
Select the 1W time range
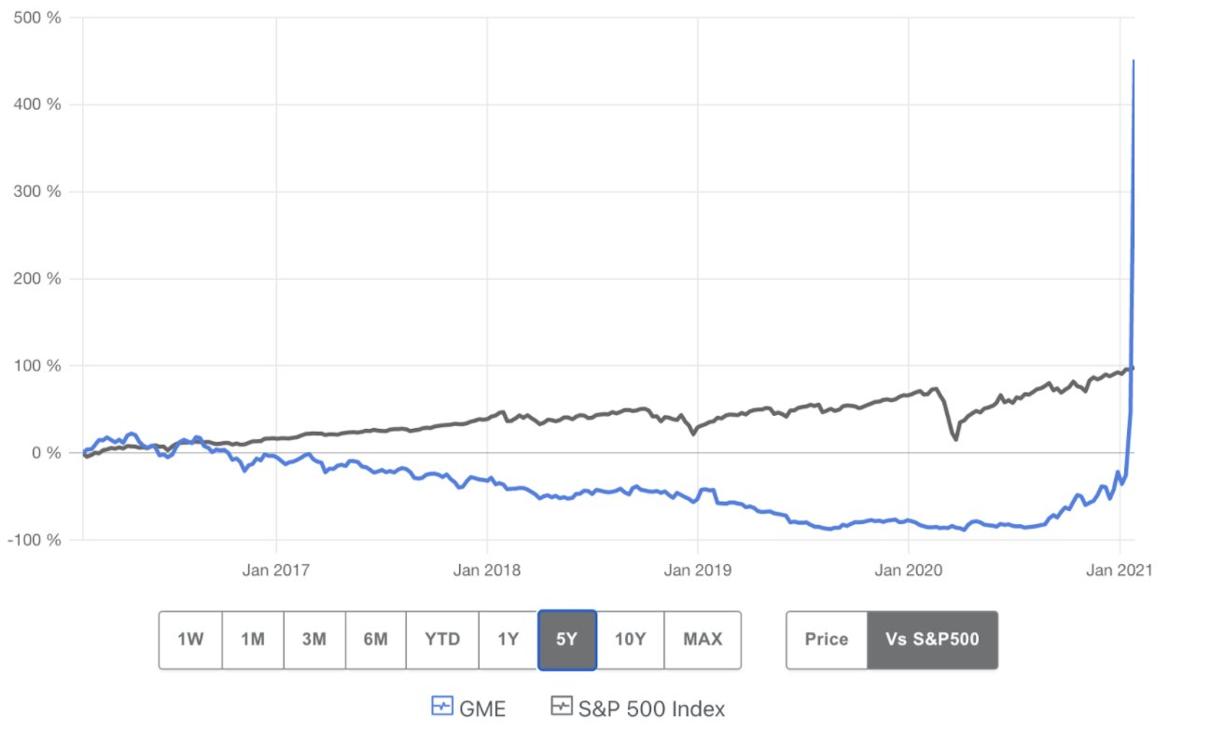[190, 640]
